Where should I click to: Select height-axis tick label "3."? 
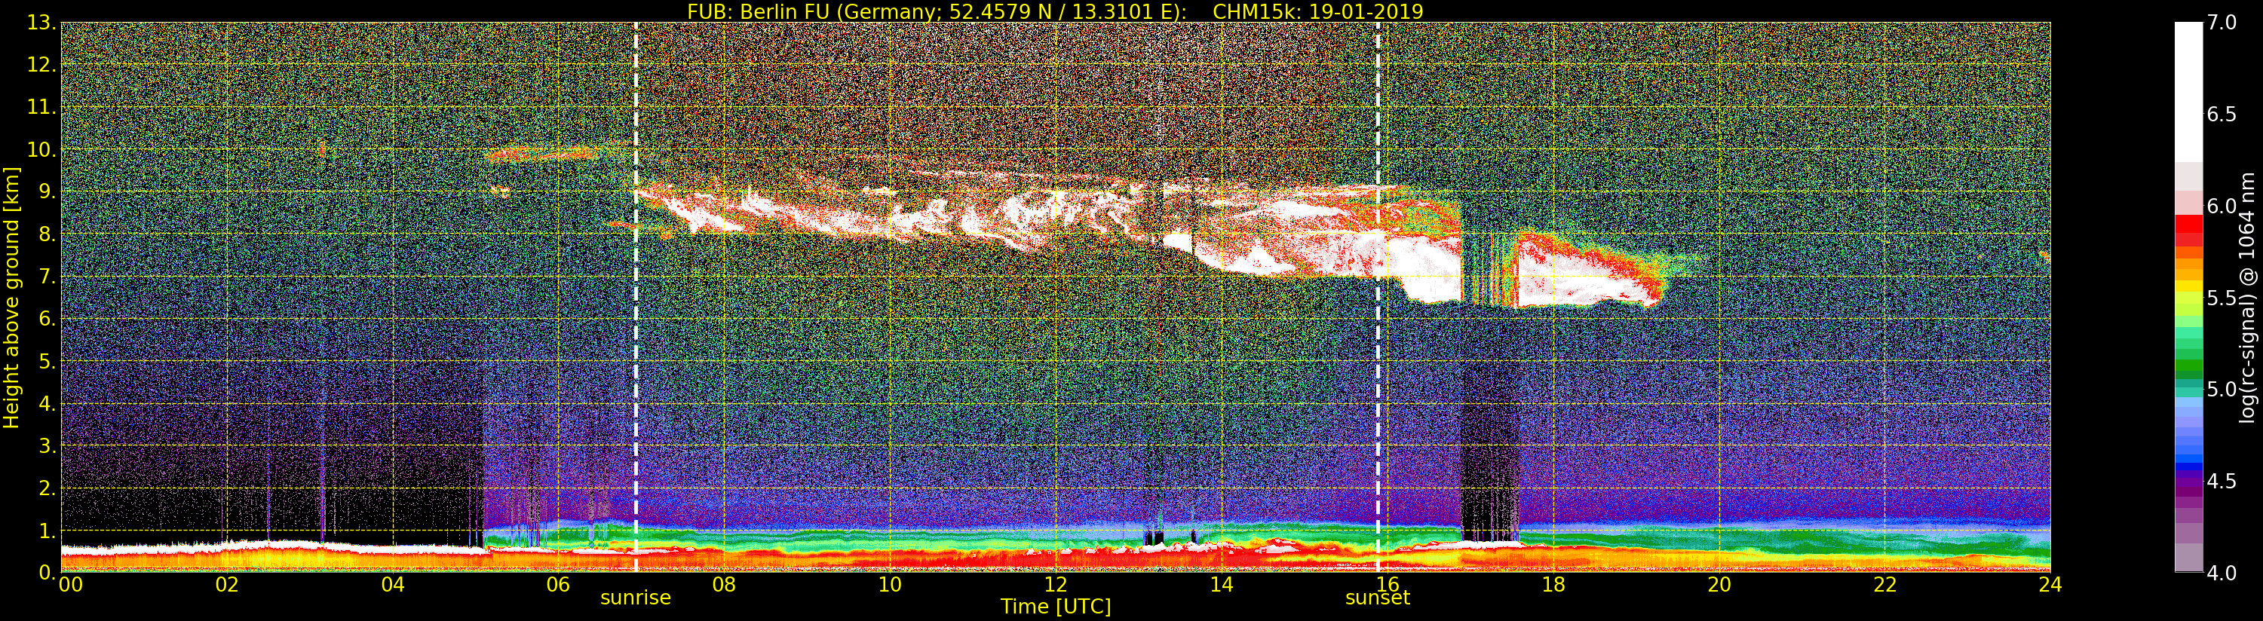(x=48, y=445)
